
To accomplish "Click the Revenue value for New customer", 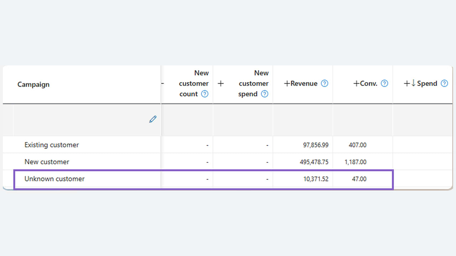I will 314,162.
